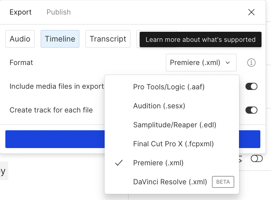Close the Export dialog with X
This screenshot has height=200, width=271.
pyautogui.click(x=251, y=12)
